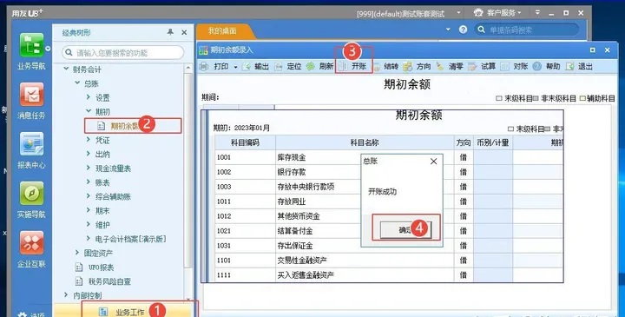Expand the 电子会计档案[演示版] node

[89, 239]
